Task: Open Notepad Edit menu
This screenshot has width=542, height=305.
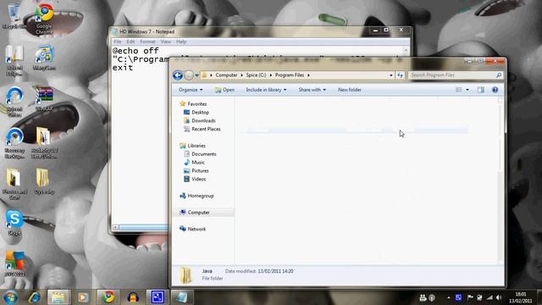Action: coord(130,42)
